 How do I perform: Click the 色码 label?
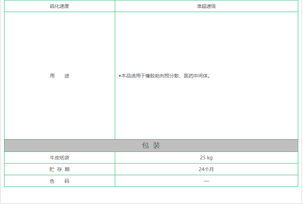pyautogui.click(x=60, y=181)
